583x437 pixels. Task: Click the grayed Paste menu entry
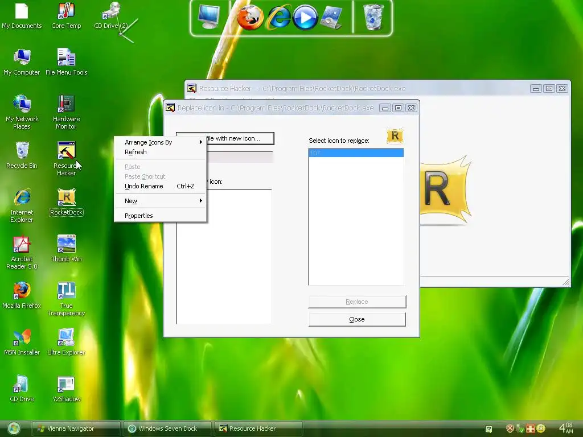click(160, 167)
